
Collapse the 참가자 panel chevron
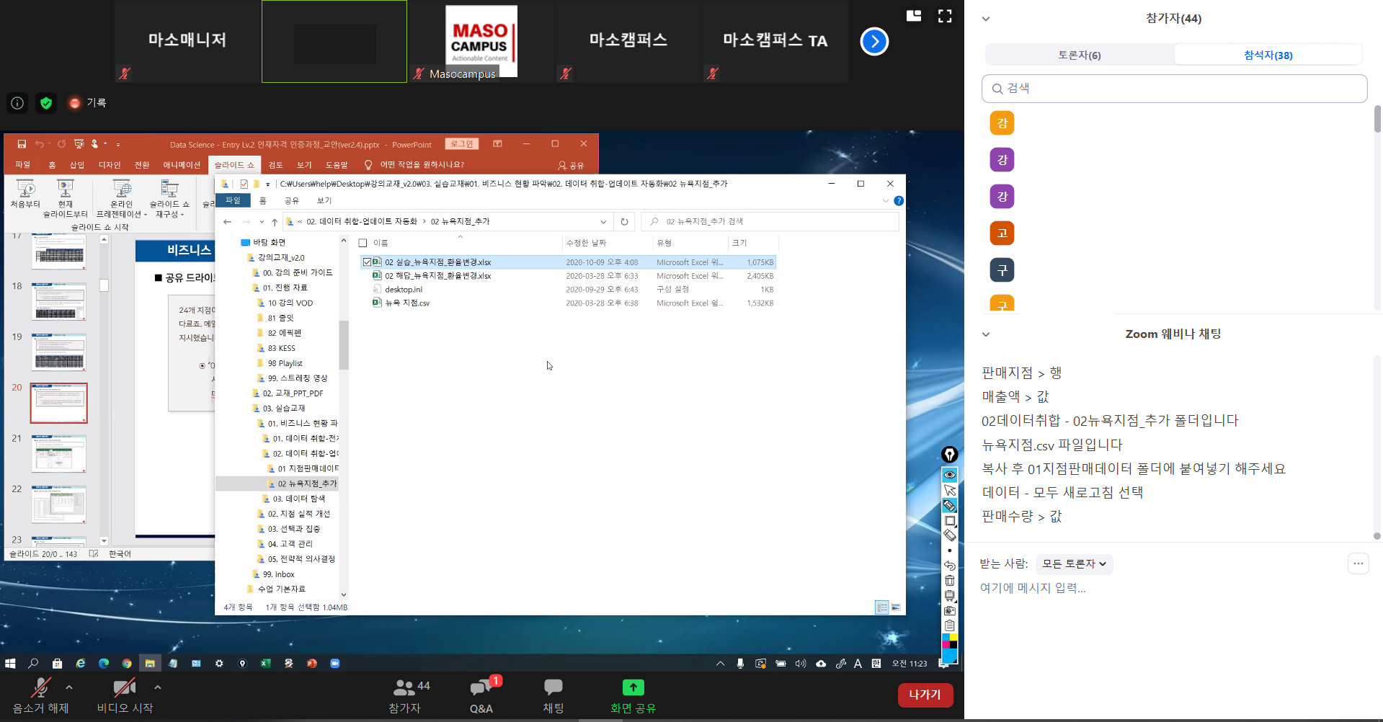coord(986,19)
